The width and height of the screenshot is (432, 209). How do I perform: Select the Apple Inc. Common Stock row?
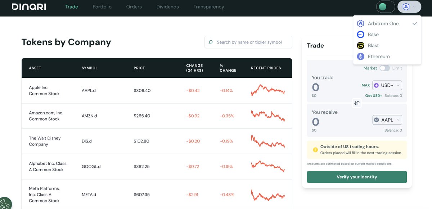(157, 91)
